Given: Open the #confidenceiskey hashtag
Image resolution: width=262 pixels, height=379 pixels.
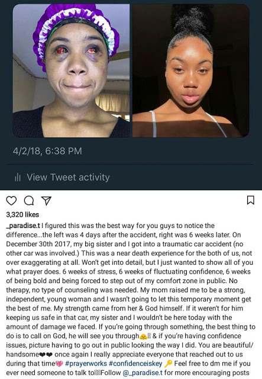Looking at the screenshot, I should pos(135,364).
